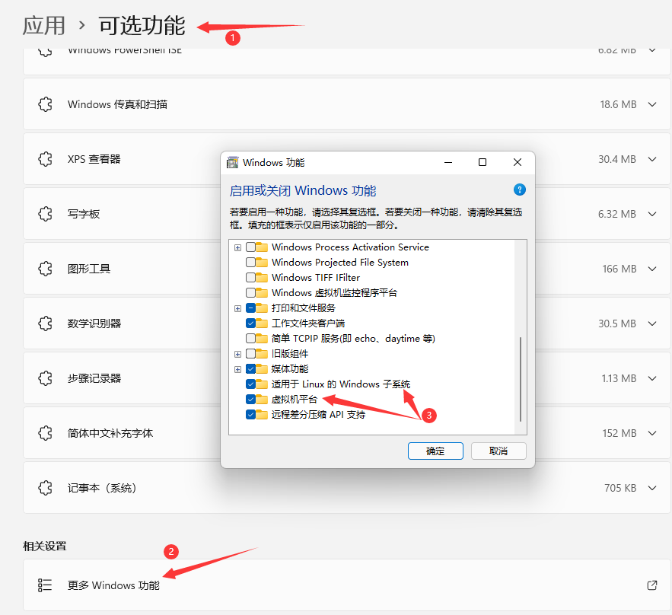Uncheck 适用于 Linux 的 Windows 子系统
Screen dimensions: 672x615
pos(251,384)
